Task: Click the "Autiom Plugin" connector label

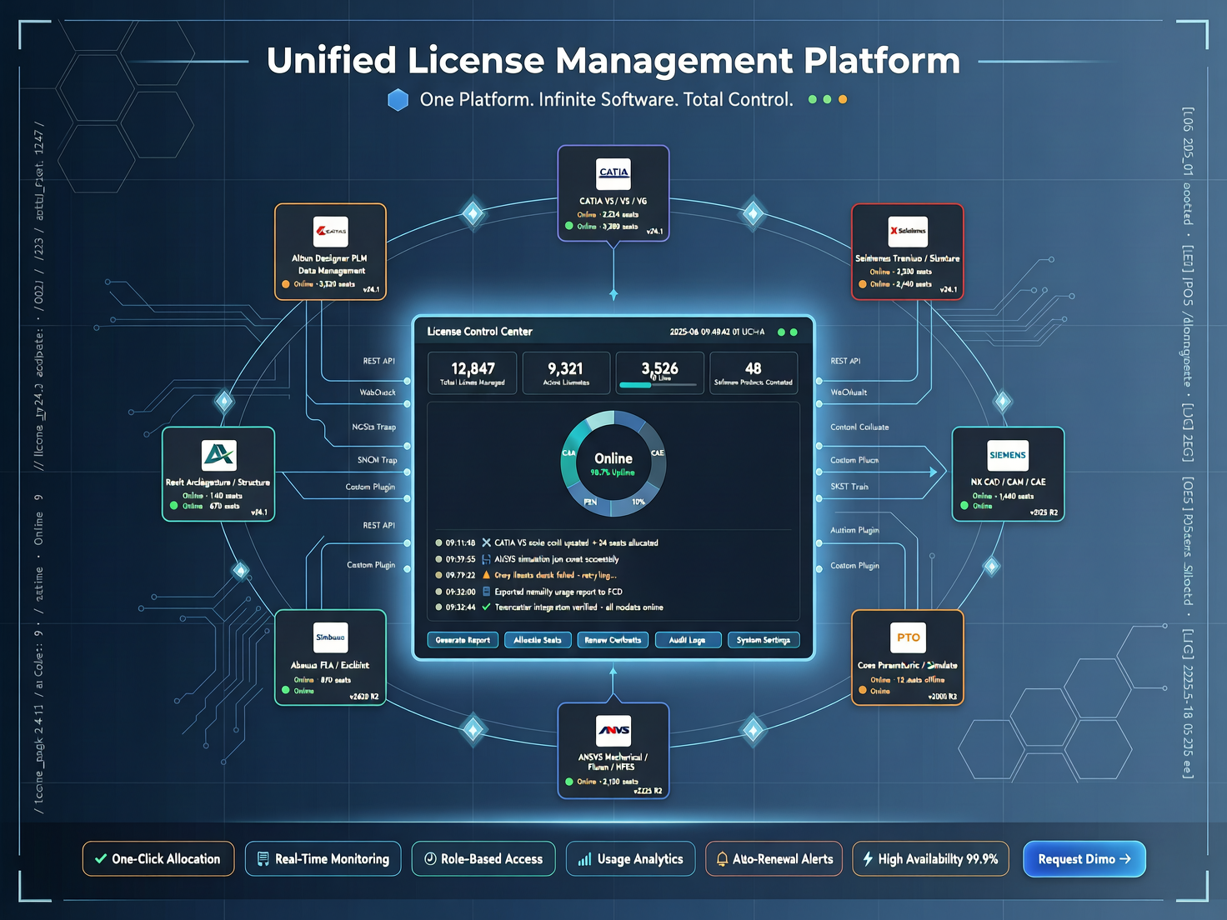Action: (854, 530)
